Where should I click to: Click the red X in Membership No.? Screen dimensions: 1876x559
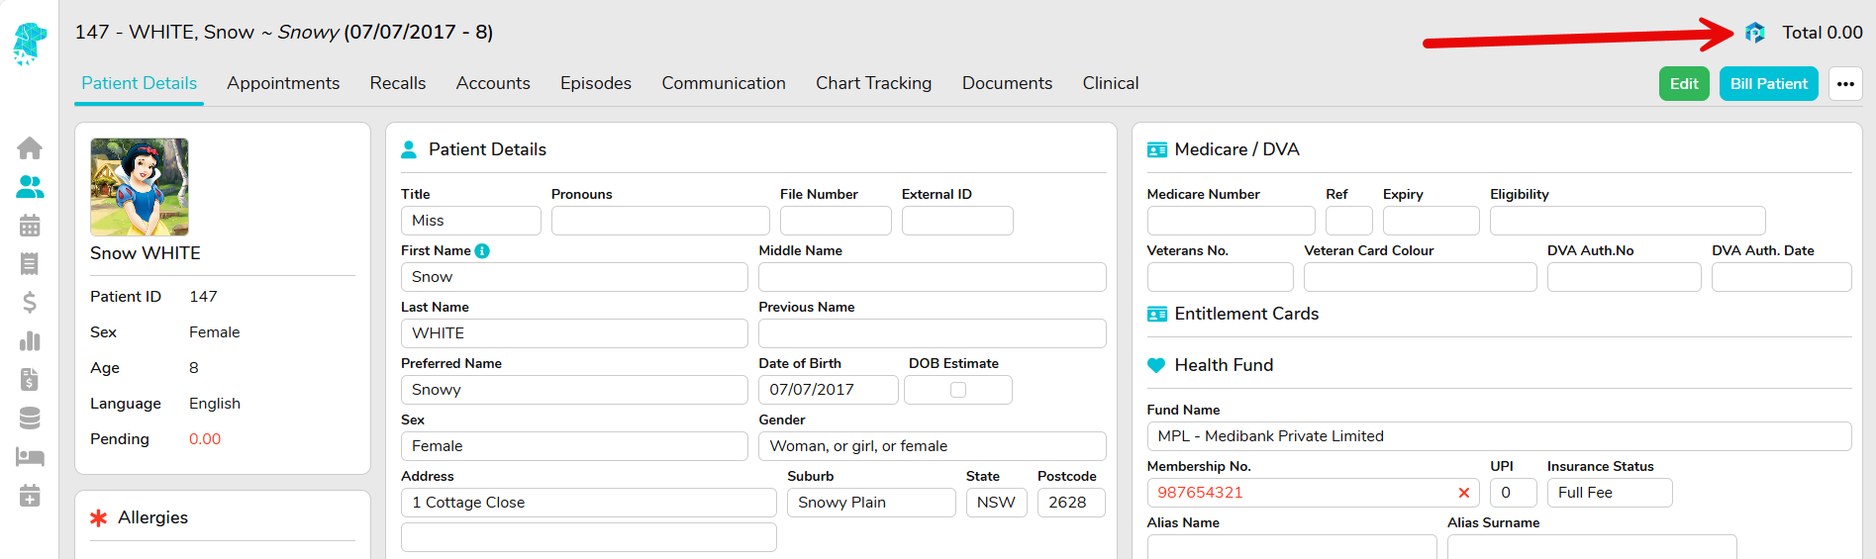coord(1463,493)
